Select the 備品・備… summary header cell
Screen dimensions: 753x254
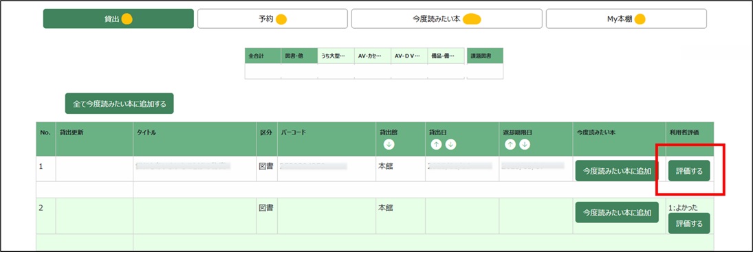(x=446, y=56)
